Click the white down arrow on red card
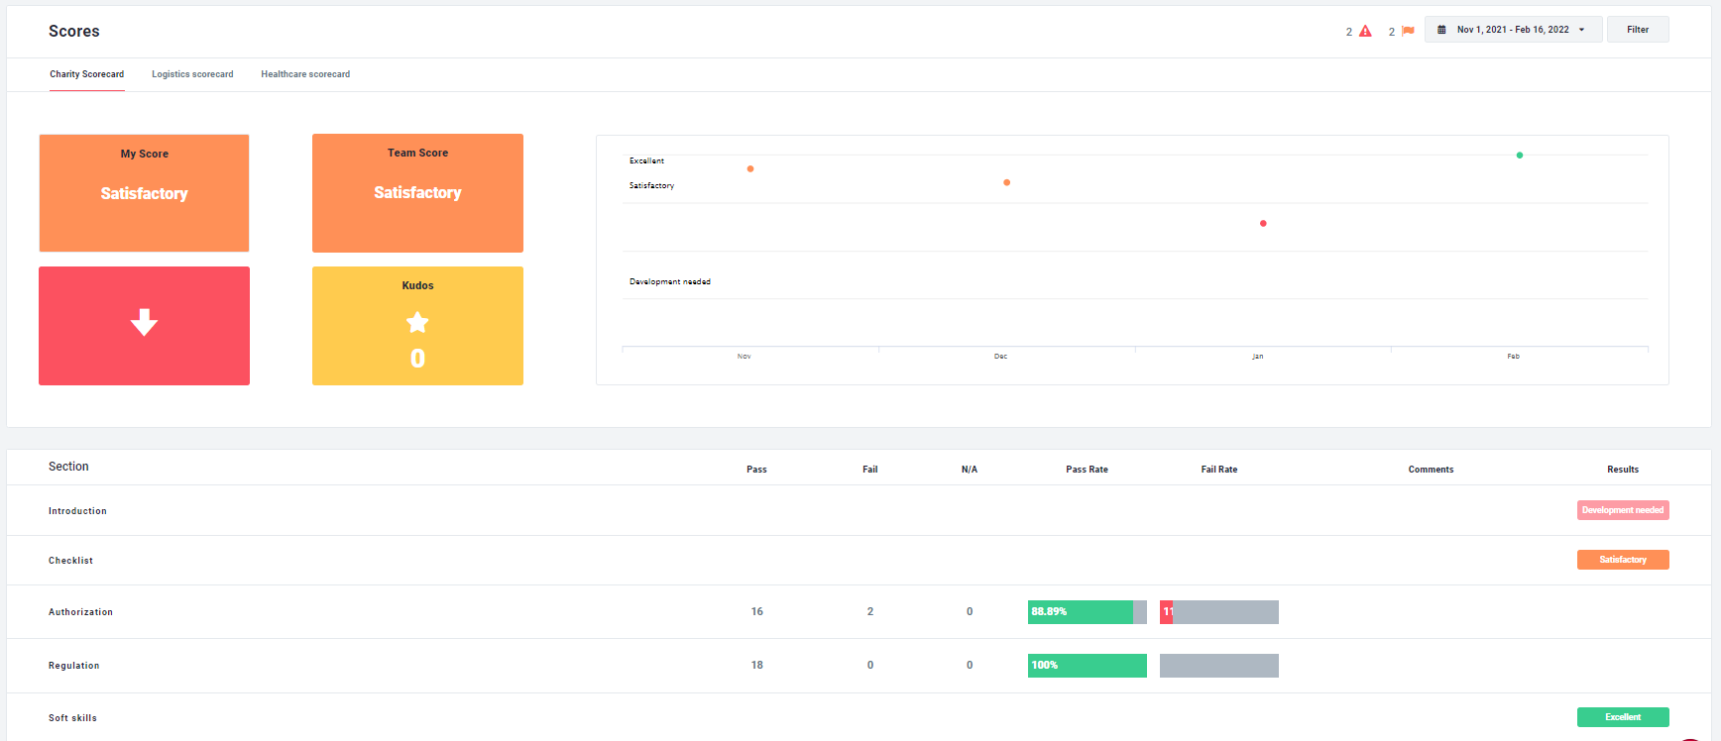 144,323
